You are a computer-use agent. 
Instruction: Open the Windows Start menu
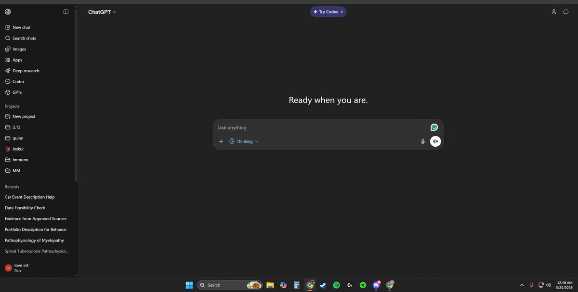[189, 285]
